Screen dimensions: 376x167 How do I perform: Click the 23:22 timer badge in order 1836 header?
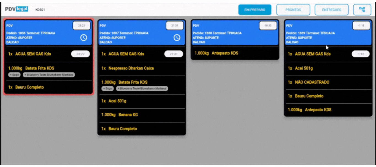pyautogui.click(x=81, y=26)
